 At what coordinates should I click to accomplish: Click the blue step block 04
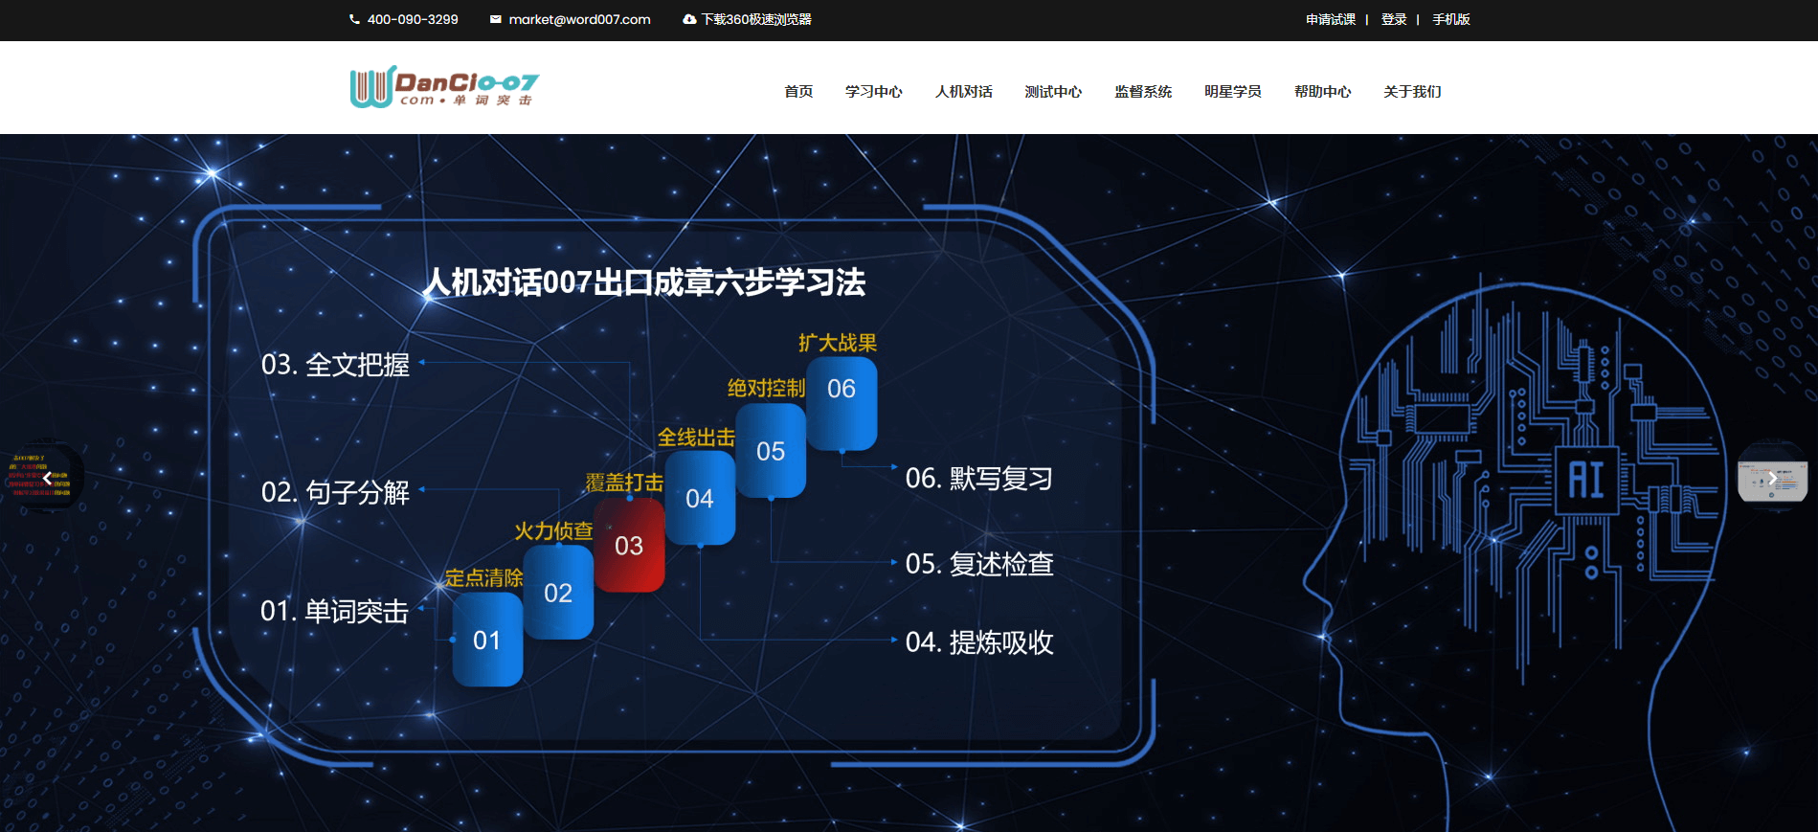click(700, 498)
